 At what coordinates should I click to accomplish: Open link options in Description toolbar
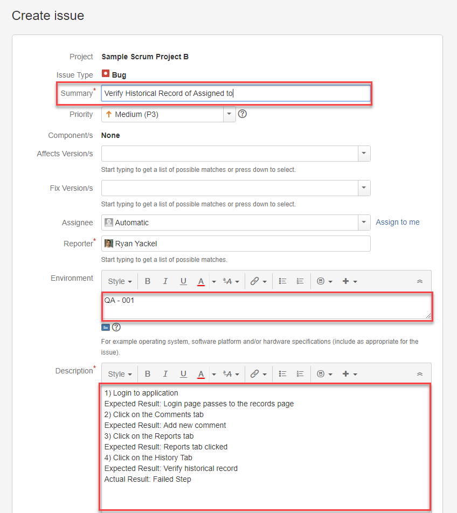pyautogui.click(x=258, y=374)
